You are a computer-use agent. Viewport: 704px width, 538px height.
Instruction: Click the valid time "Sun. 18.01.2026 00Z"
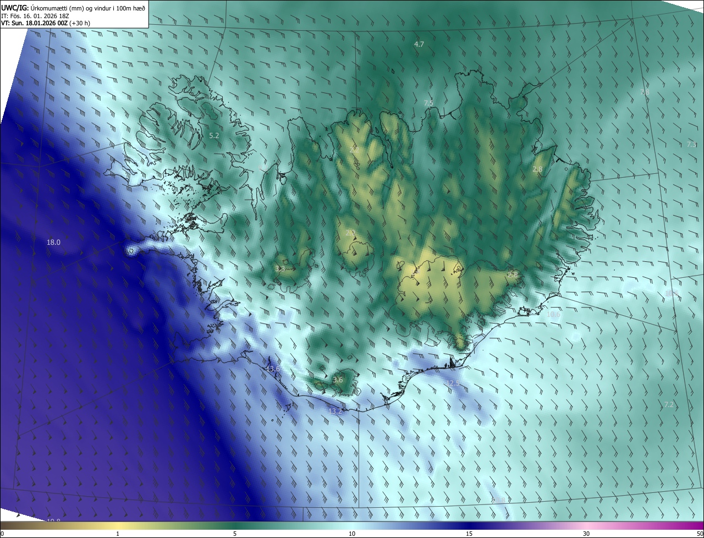(40, 23)
